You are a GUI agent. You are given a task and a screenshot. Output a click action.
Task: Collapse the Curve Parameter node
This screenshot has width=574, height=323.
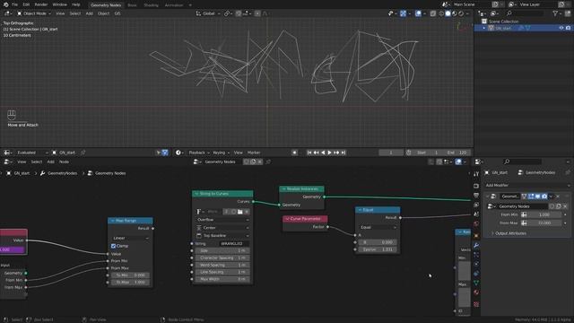(287, 219)
